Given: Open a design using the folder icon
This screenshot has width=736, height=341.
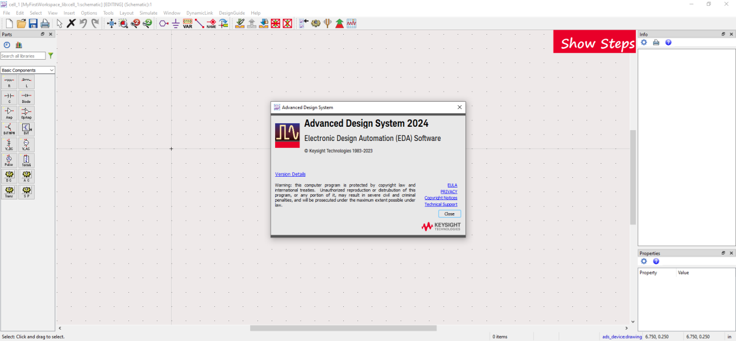Looking at the screenshot, I should [21, 23].
